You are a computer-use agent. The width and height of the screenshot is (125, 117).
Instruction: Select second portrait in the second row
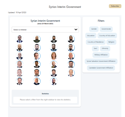point(37,48)
